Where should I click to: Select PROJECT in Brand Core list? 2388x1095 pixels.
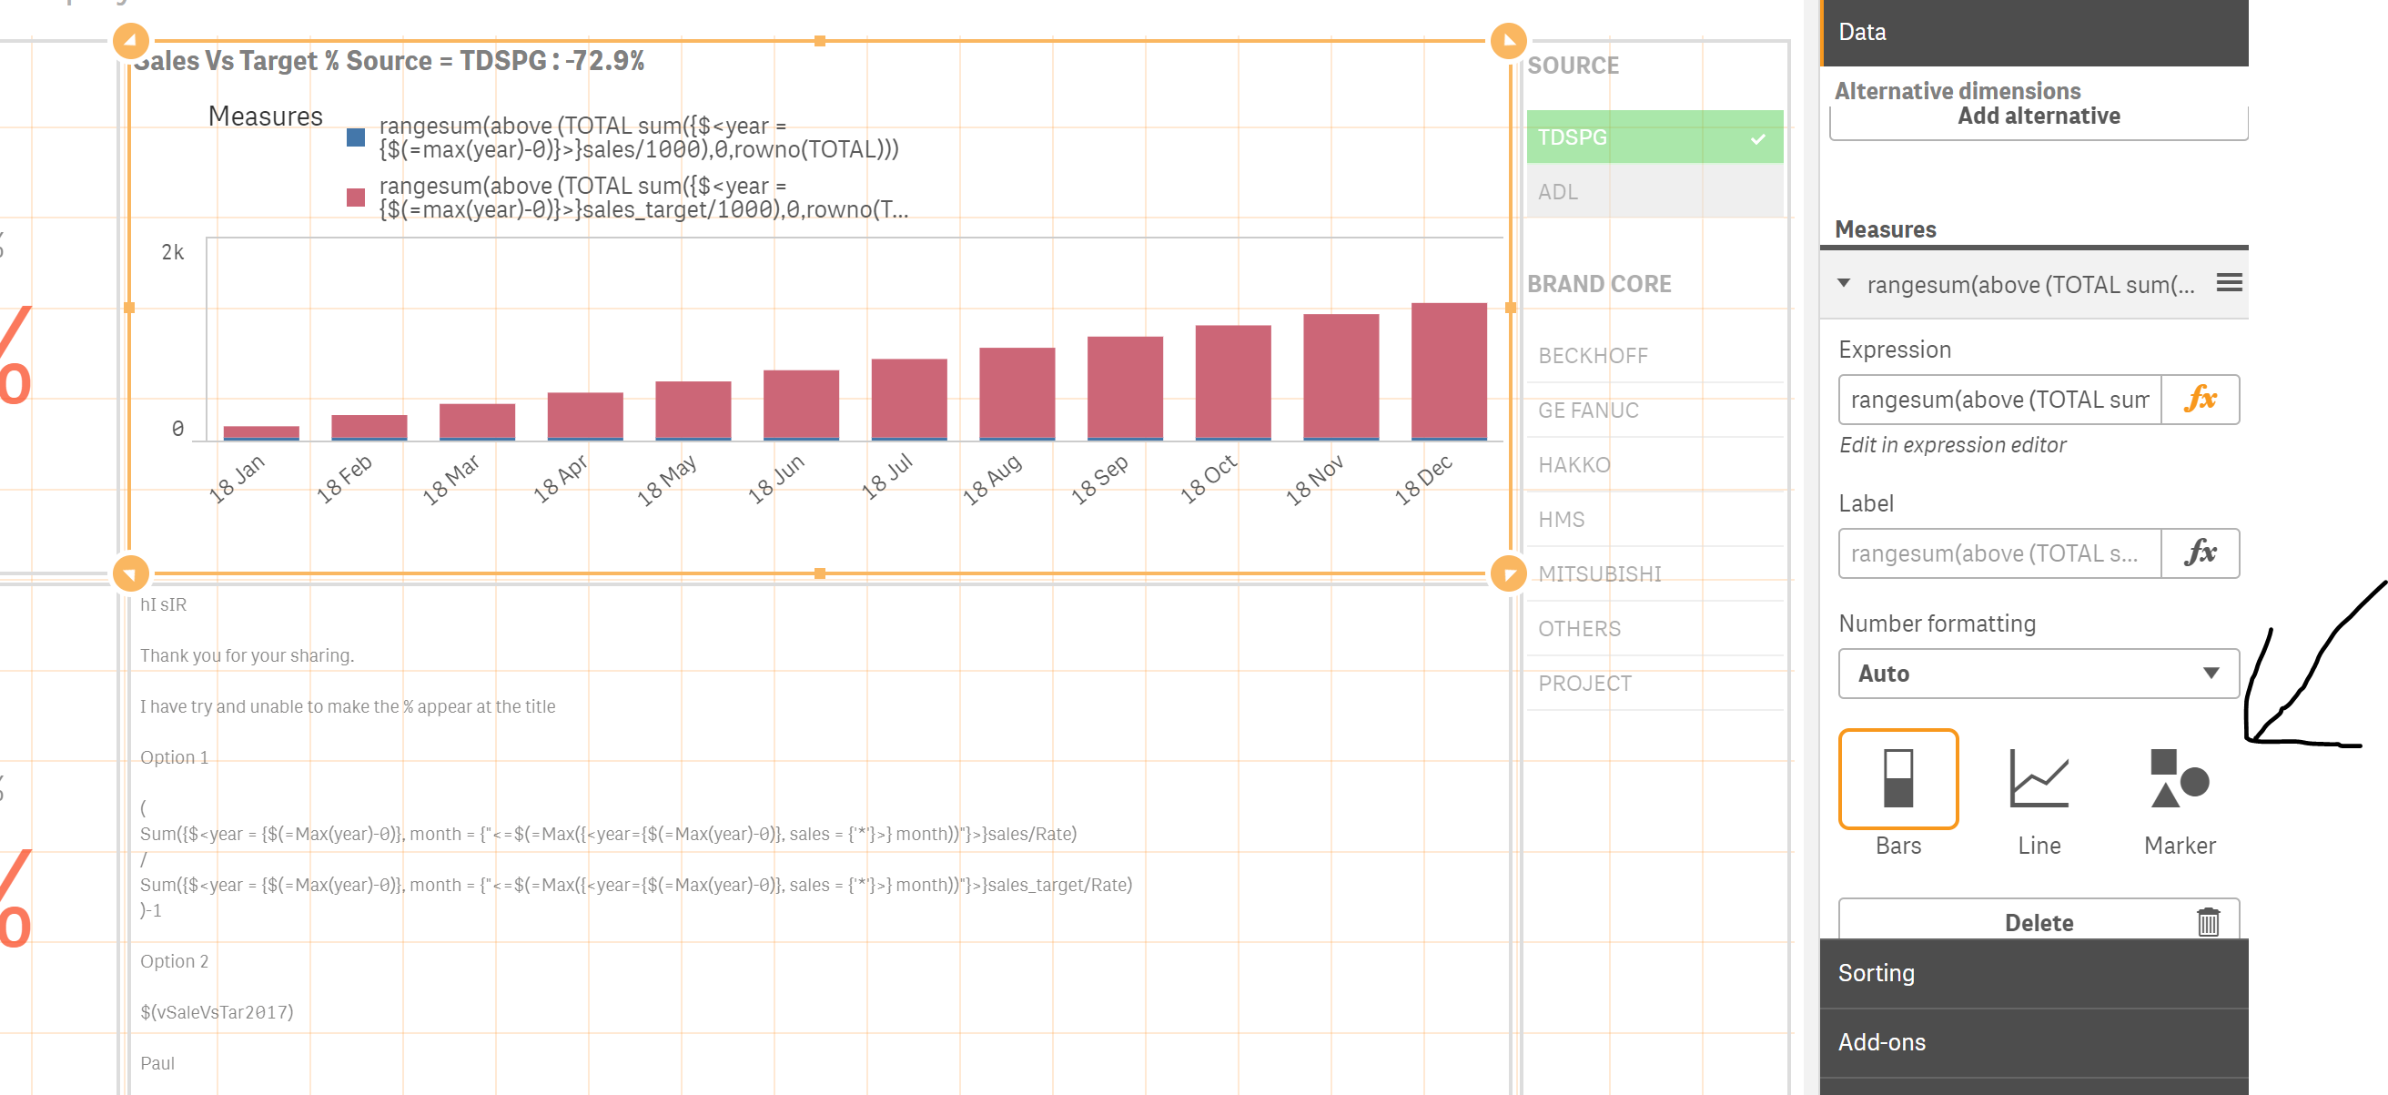pos(1654,684)
